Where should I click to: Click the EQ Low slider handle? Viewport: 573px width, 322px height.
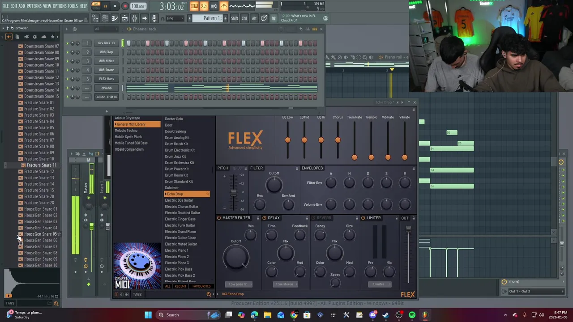click(x=287, y=140)
